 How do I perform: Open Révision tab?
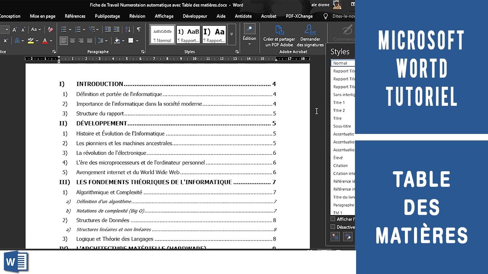(137, 16)
